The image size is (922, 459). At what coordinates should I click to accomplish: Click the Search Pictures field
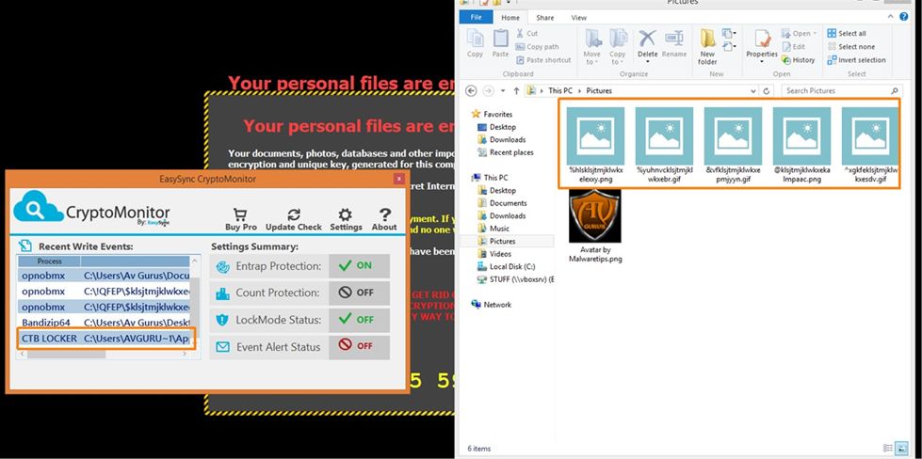(841, 91)
